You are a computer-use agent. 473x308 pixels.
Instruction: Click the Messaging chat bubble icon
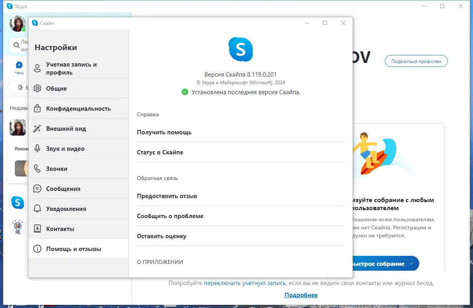[x=37, y=188]
